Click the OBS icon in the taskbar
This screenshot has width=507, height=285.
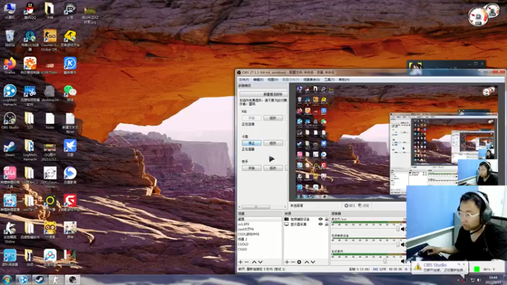72,280
